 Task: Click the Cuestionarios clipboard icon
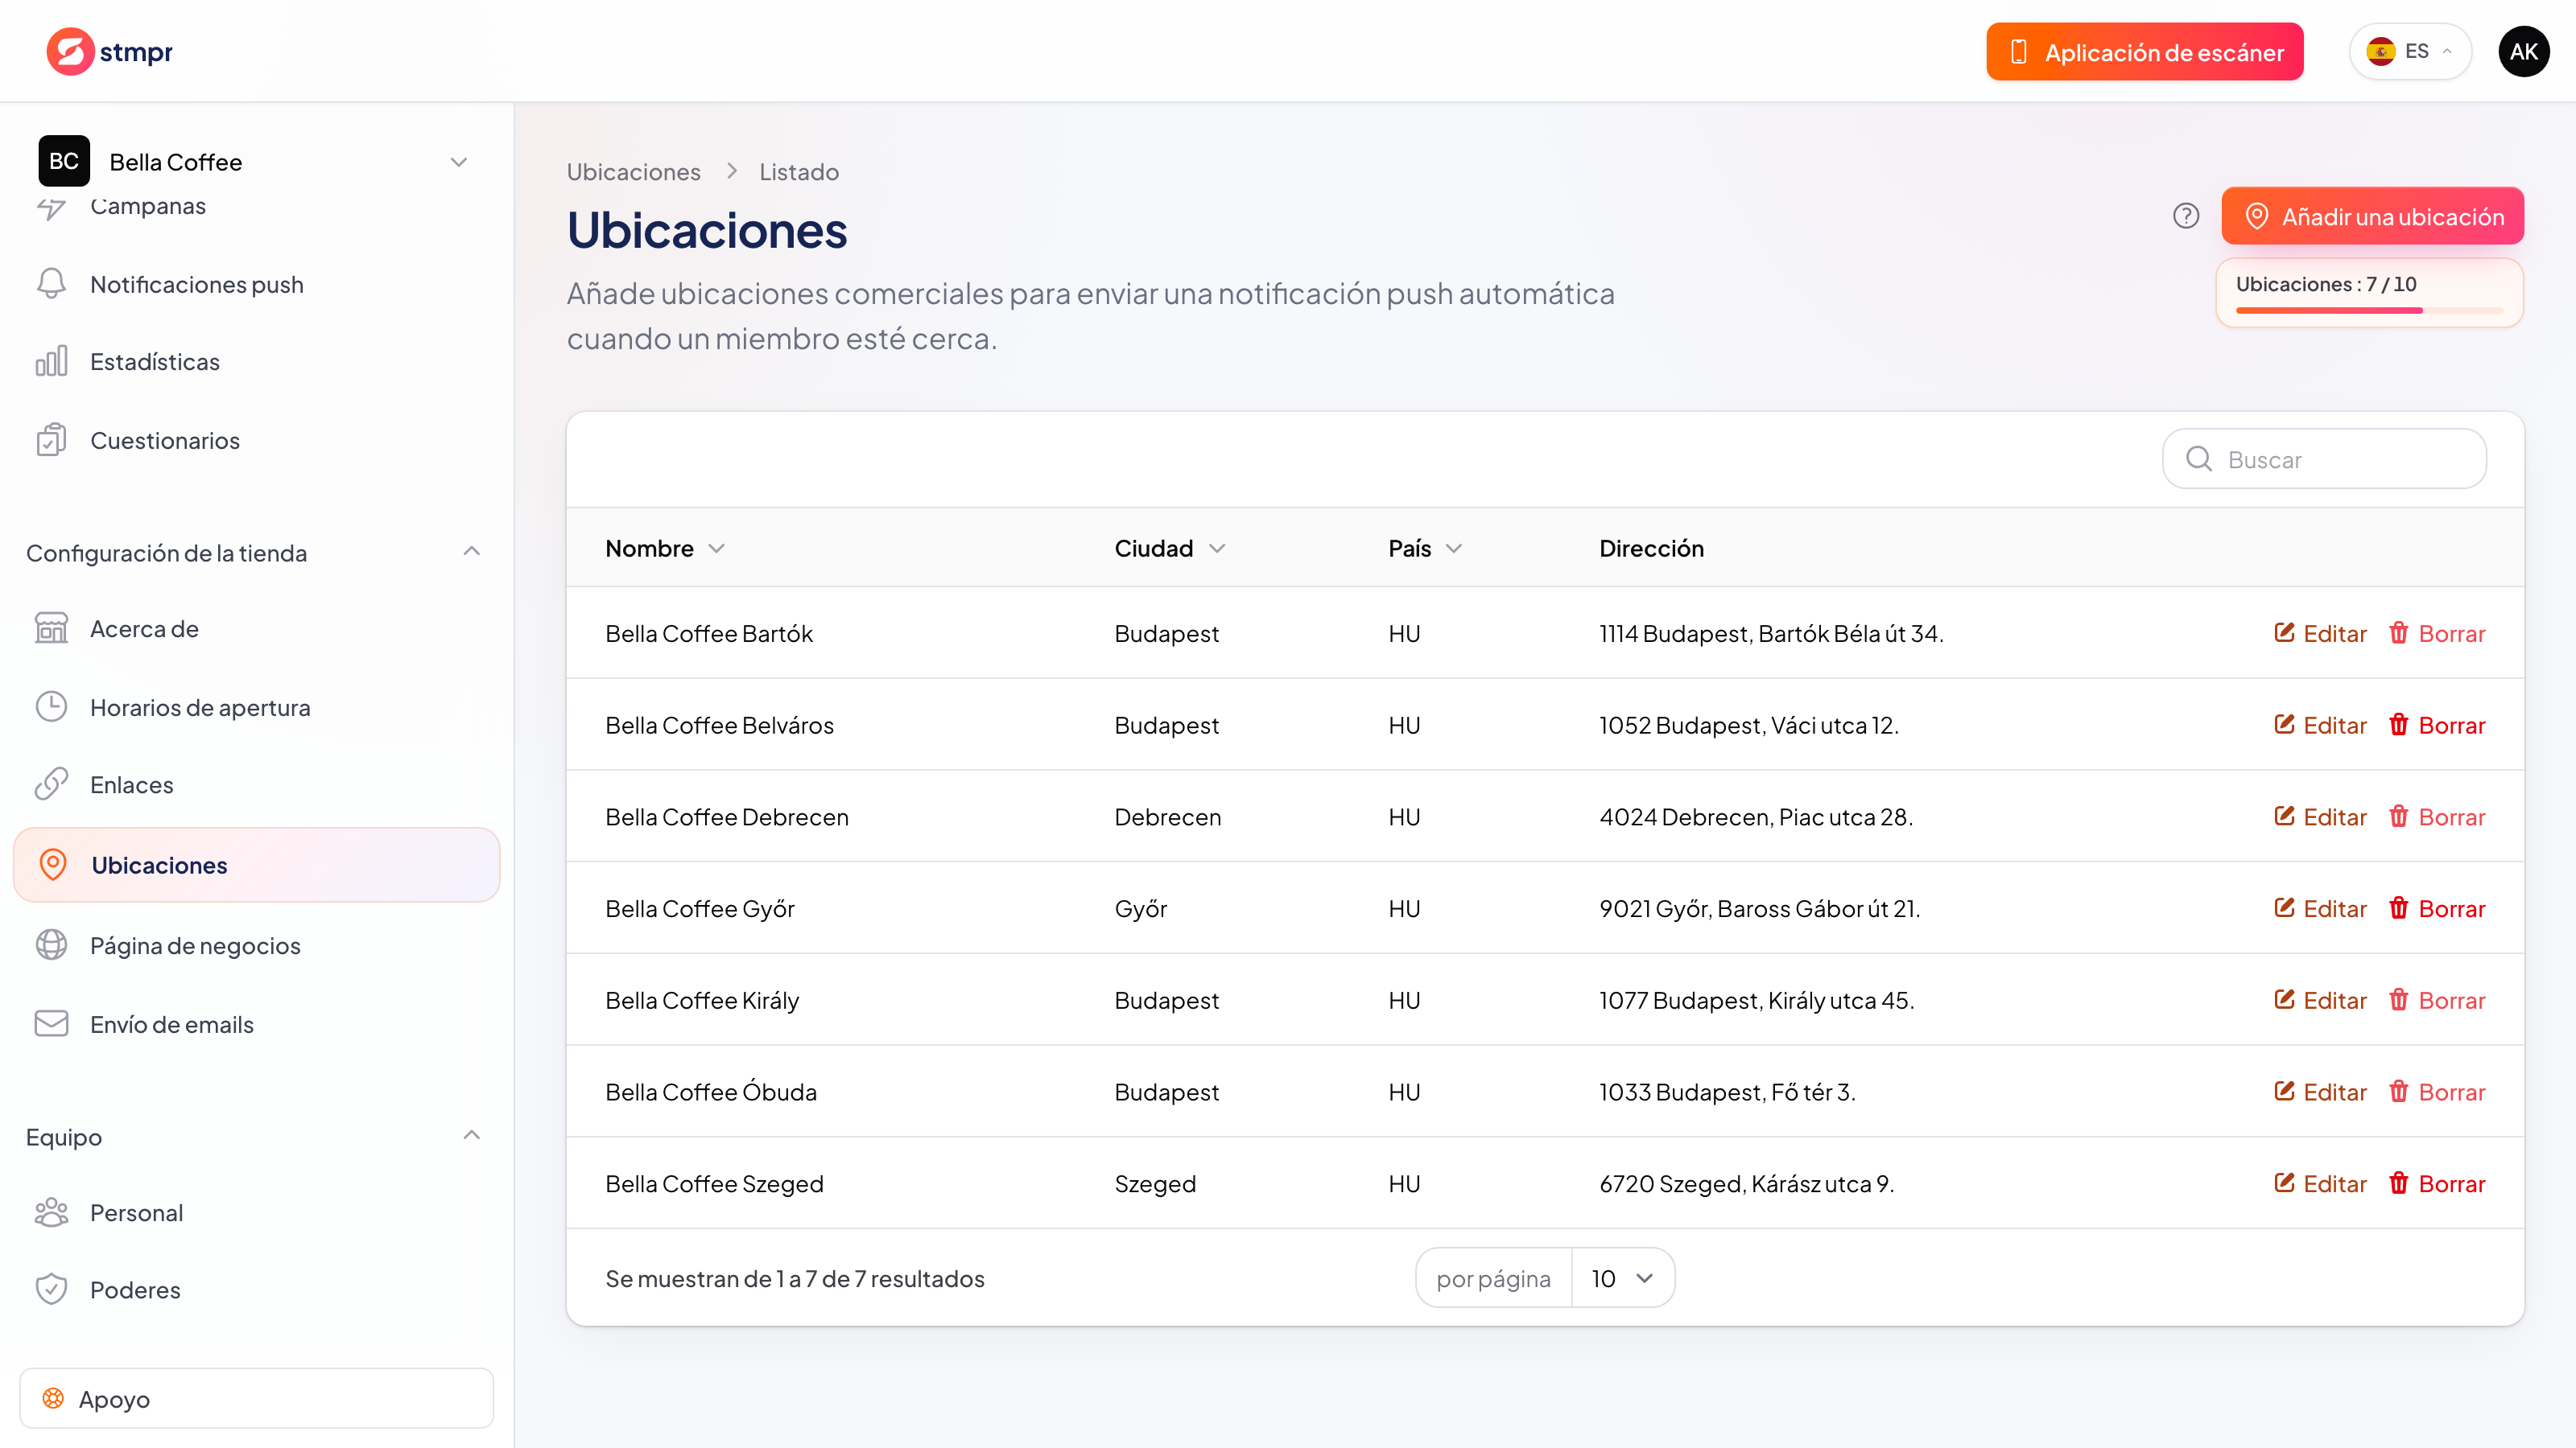pyautogui.click(x=51, y=440)
